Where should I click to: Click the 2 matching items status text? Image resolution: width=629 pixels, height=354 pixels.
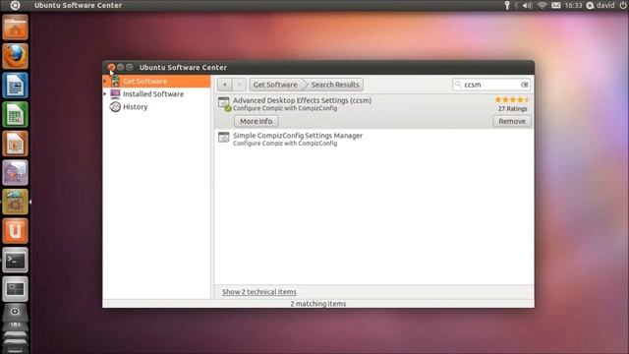coord(318,304)
